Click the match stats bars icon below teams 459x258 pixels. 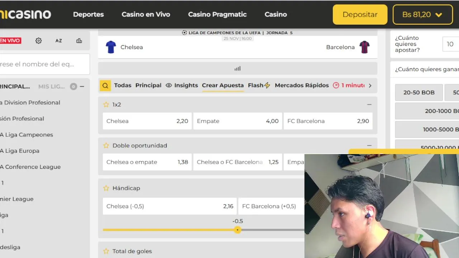(237, 68)
